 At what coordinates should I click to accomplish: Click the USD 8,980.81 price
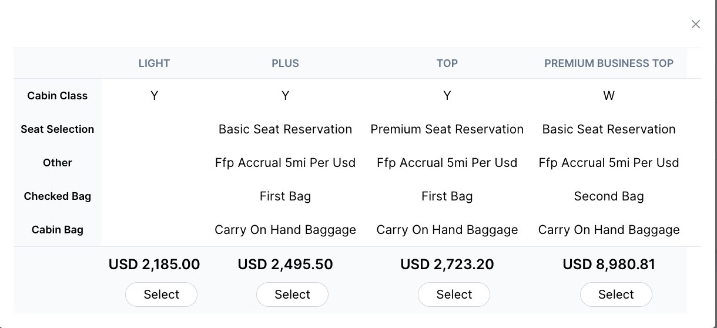tap(609, 265)
